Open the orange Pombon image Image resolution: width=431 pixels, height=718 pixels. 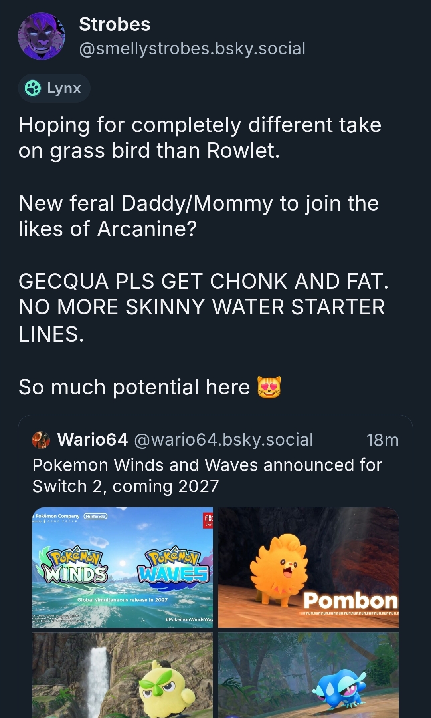[308, 567]
